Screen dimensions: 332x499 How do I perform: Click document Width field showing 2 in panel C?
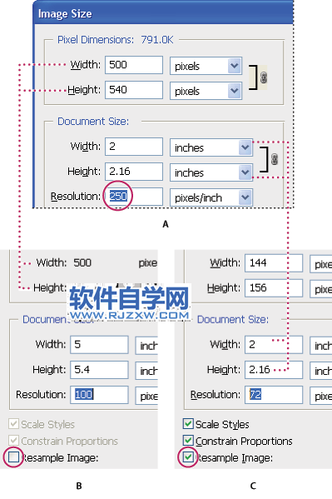click(x=274, y=345)
